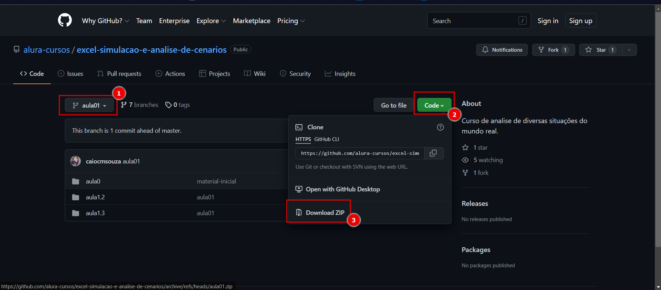661x290 pixels.
Task: Expand the Pricing menu
Action: coord(291,21)
